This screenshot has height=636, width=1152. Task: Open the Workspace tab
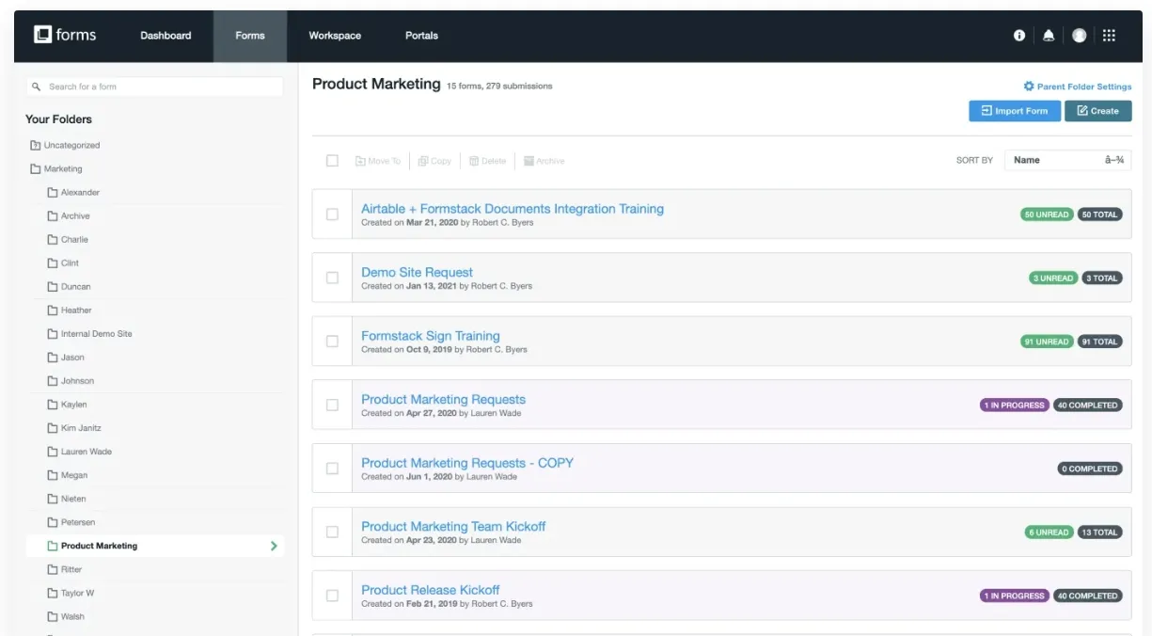coord(335,36)
